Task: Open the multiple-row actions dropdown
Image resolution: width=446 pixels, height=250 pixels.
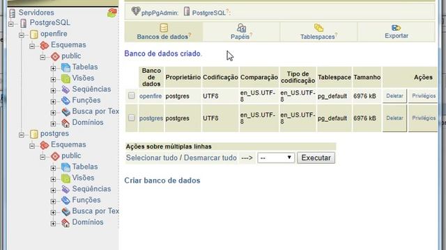Action: [276, 158]
